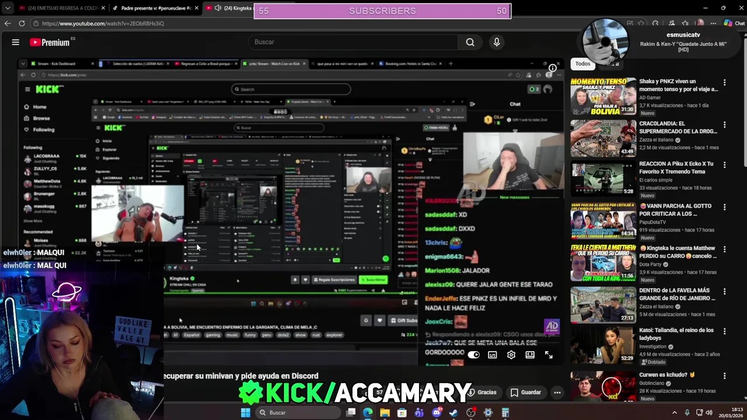Open the Windows Start menu
This screenshot has height=420, width=747.
[246, 412]
